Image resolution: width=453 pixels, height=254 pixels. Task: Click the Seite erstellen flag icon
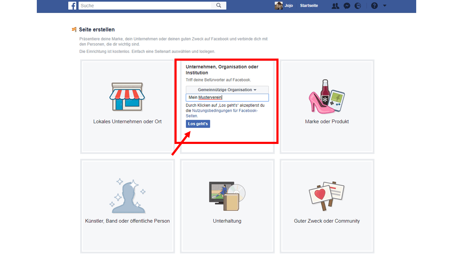click(x=74, y=30)
